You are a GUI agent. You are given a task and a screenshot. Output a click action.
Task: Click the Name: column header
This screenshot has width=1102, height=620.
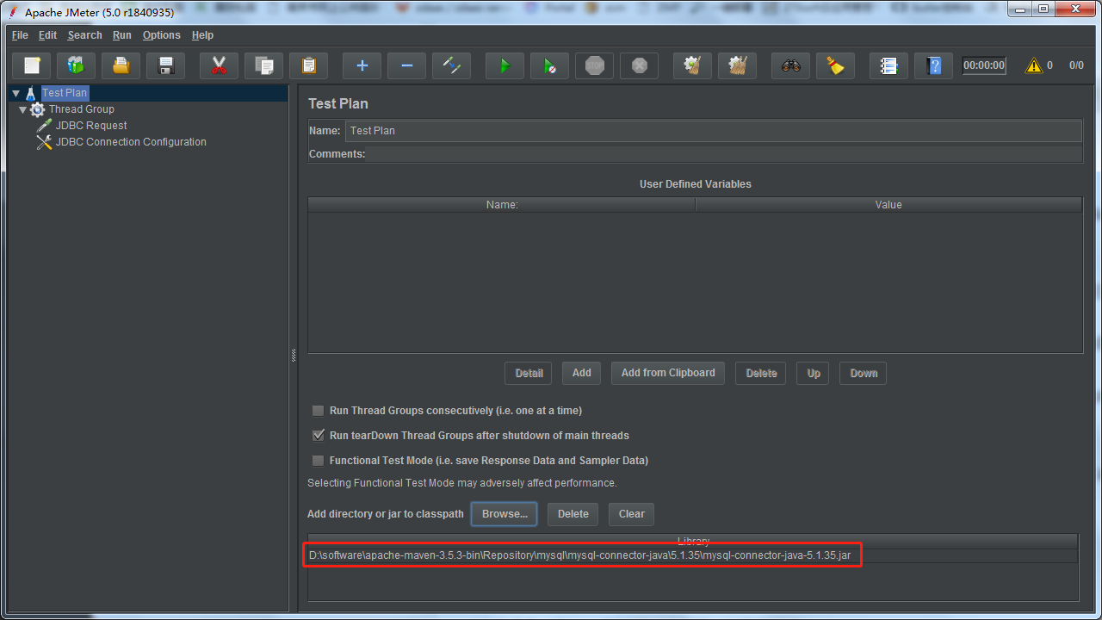click(x=502, y=205)
